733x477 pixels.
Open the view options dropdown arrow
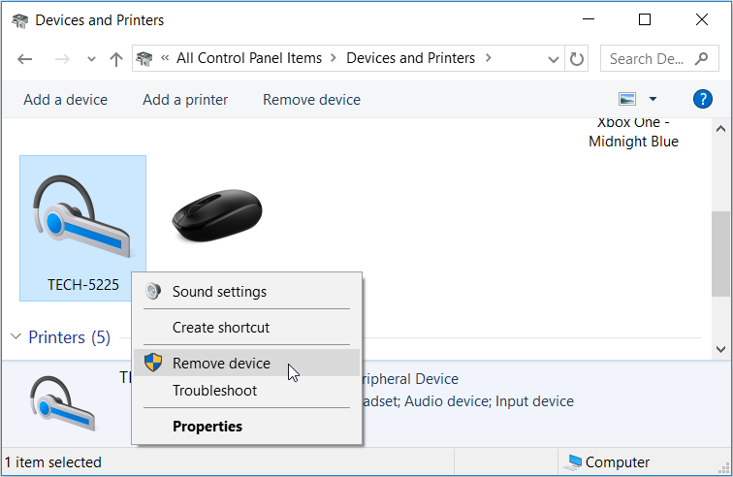[653, 99]
